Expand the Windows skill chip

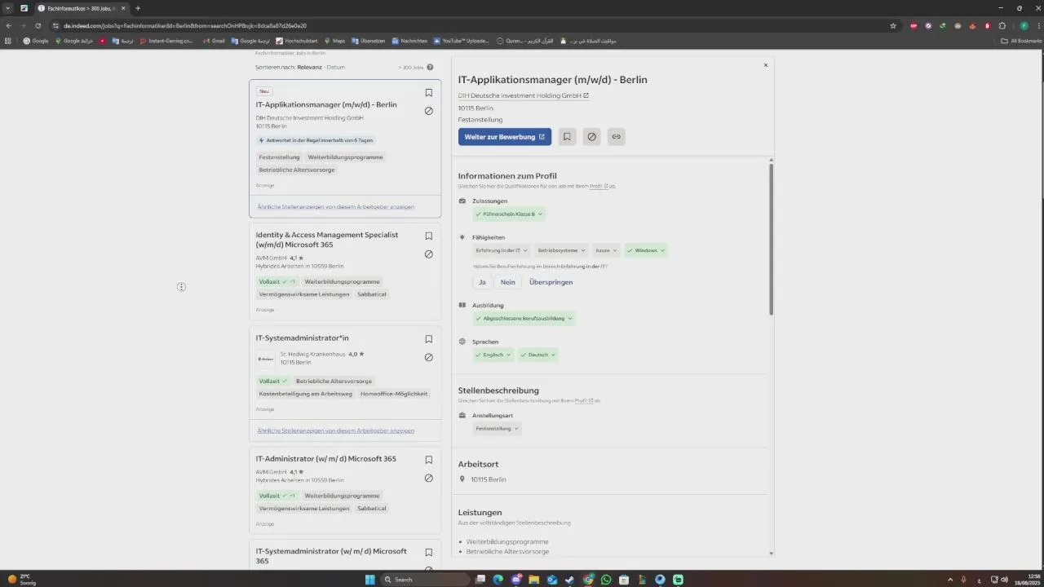pos(646,251)
